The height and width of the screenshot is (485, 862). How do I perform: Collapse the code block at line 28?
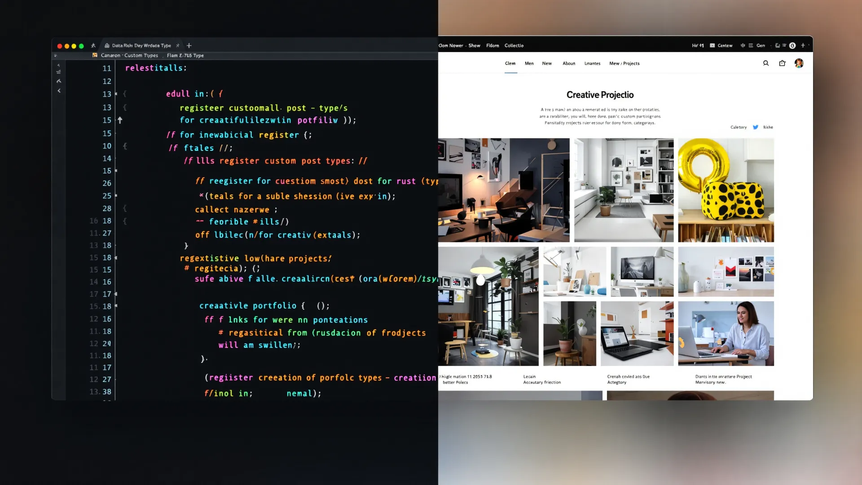[125, 208]
